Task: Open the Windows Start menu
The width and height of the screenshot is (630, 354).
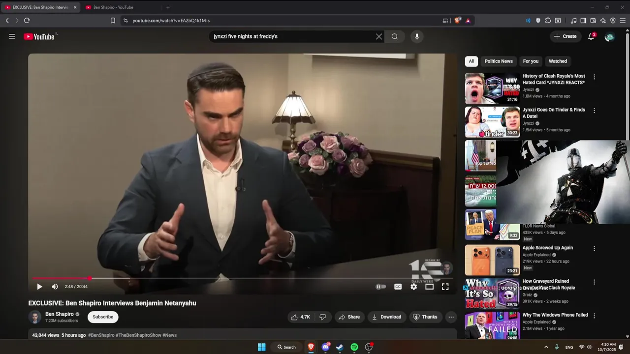Action: [262, 347]
